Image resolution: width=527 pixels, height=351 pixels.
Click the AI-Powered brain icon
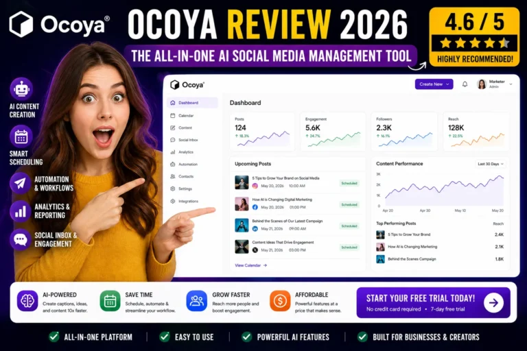click(x=27, y=301)
